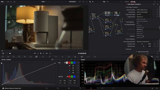Reset the Soft Clip settings
The image size is (160, 90).
tap(78, 76)
